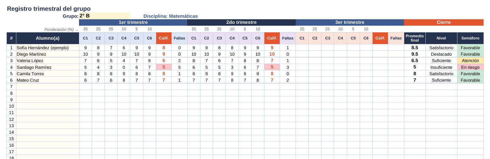490x159 pixels.
Task: Select the 'En riesgo' semáforo cell
Action: point(470,67)
